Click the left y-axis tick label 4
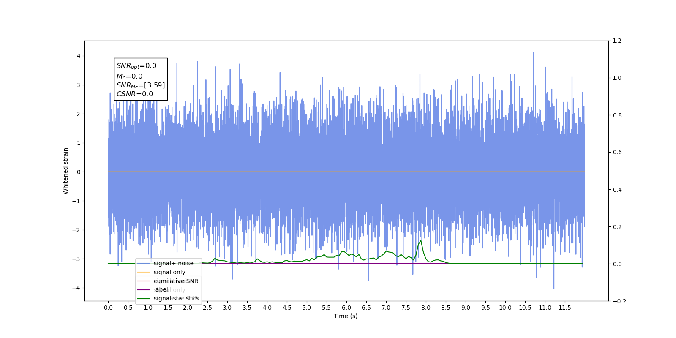This screenshot has width=676, height=338. click(79, 56)
